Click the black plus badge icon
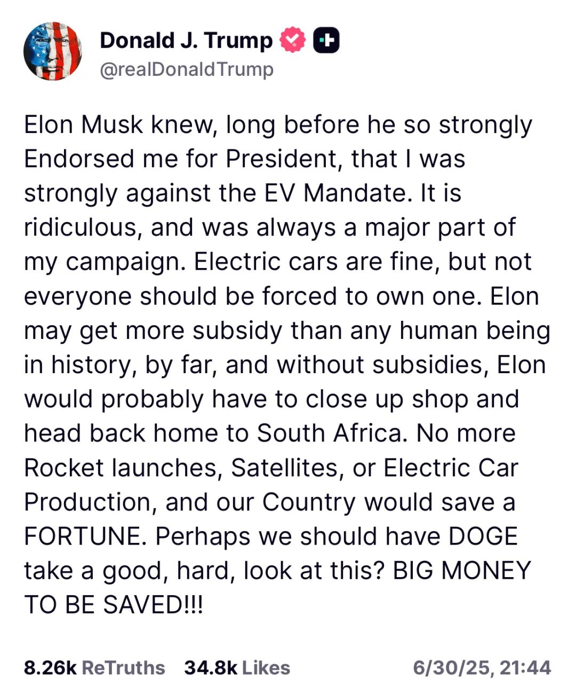Image resolution: width=576 pixels, height=694 pixels. coord(326,41)
